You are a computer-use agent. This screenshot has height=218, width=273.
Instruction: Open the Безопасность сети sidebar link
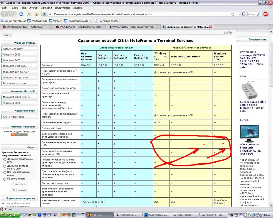pos(19,83)
